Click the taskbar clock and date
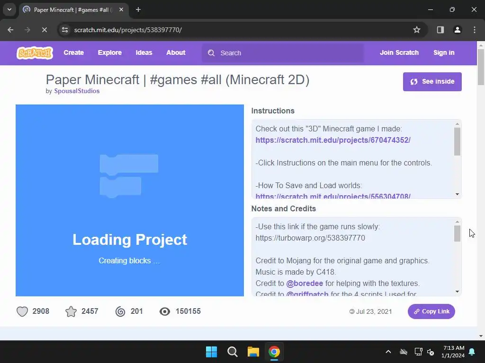 [x=453, y=352]
